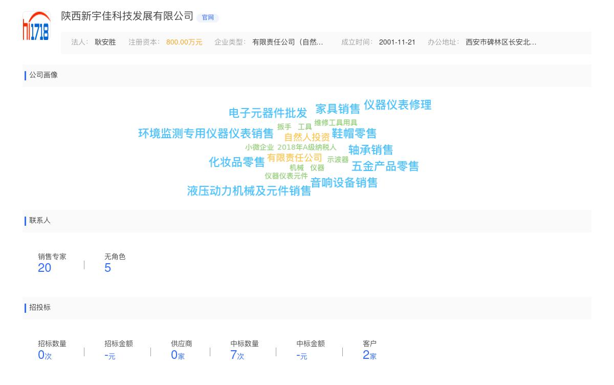Click word cloud tag 音响设备销售
The height and width of the screenshot is (385, 614).
[x=344, y=183]
